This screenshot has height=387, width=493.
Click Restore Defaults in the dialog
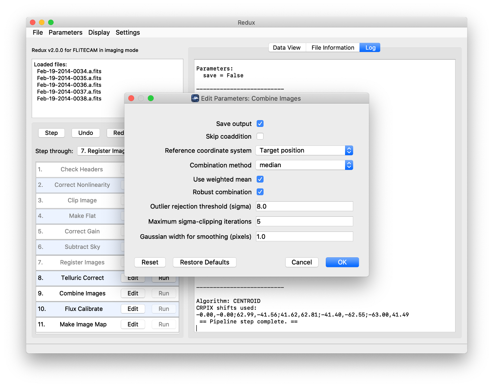click(x=204, y=262)
